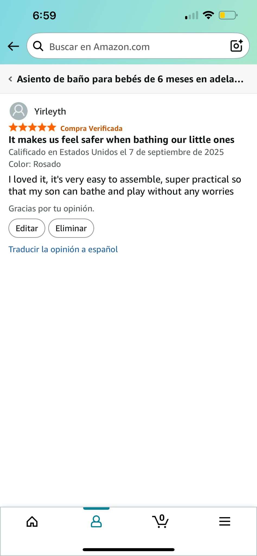Tap the reviewer name Yirleyth
257x556 pixels.
pyautogui.click(x=50, y=111)
